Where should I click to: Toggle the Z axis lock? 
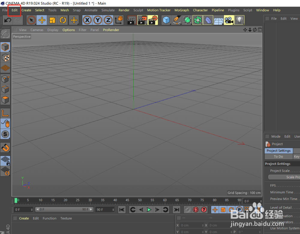click(108, 20)
